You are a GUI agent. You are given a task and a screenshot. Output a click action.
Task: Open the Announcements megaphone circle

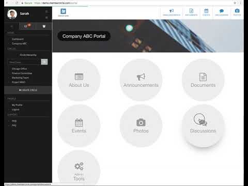click(141, 80)
